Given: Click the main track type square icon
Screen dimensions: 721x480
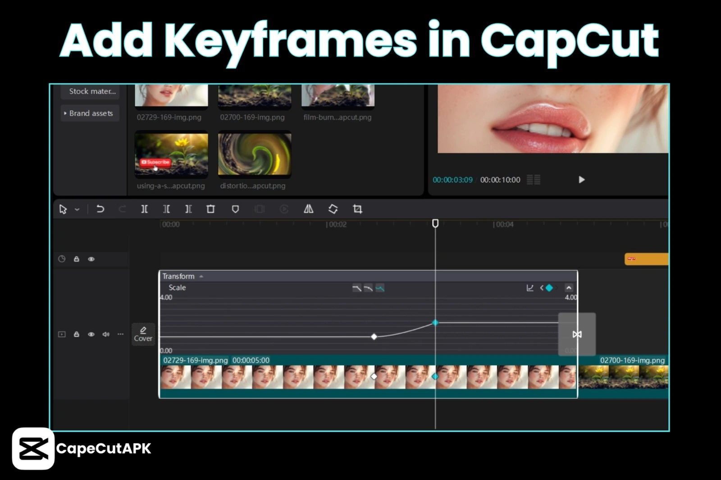Looking at the screenshot, I should (62, 334).
